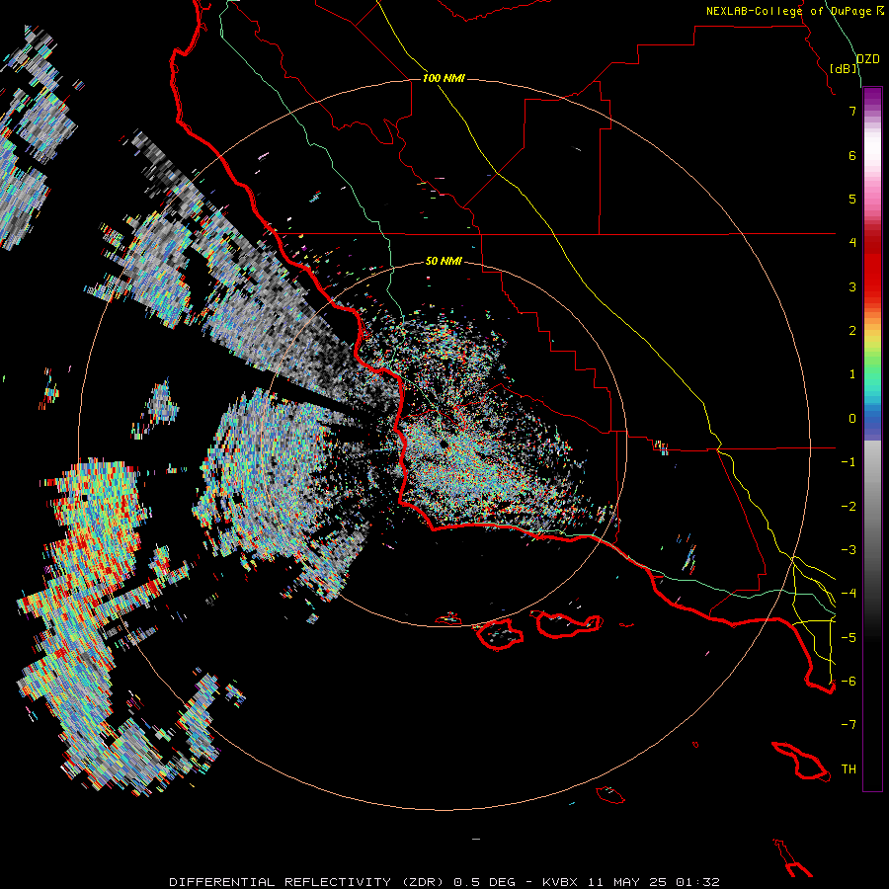This screenshot has width=889, height=889.
Task: Click the 6 tick label on scale
Action: pyautogui.click(x=852, y=155)
